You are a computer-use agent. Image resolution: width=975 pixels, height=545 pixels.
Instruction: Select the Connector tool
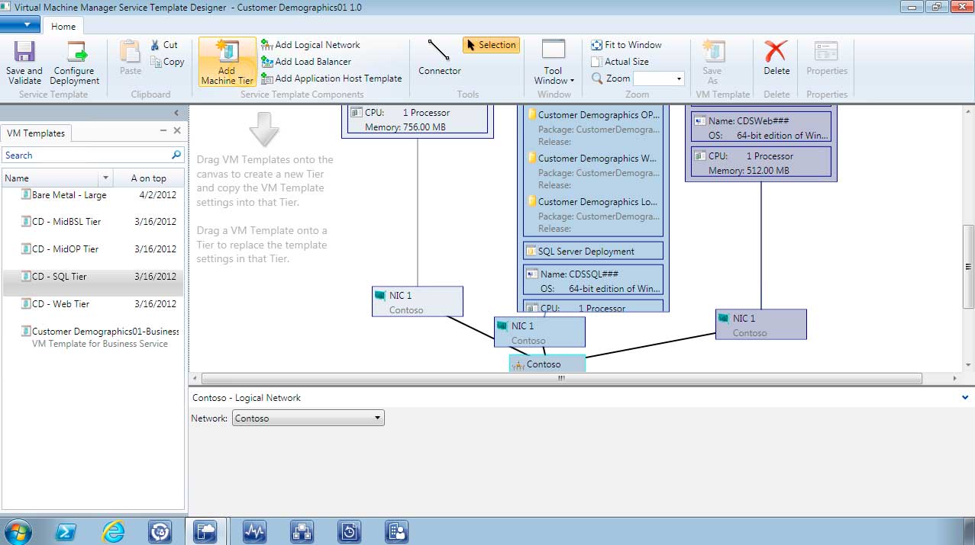439,58
